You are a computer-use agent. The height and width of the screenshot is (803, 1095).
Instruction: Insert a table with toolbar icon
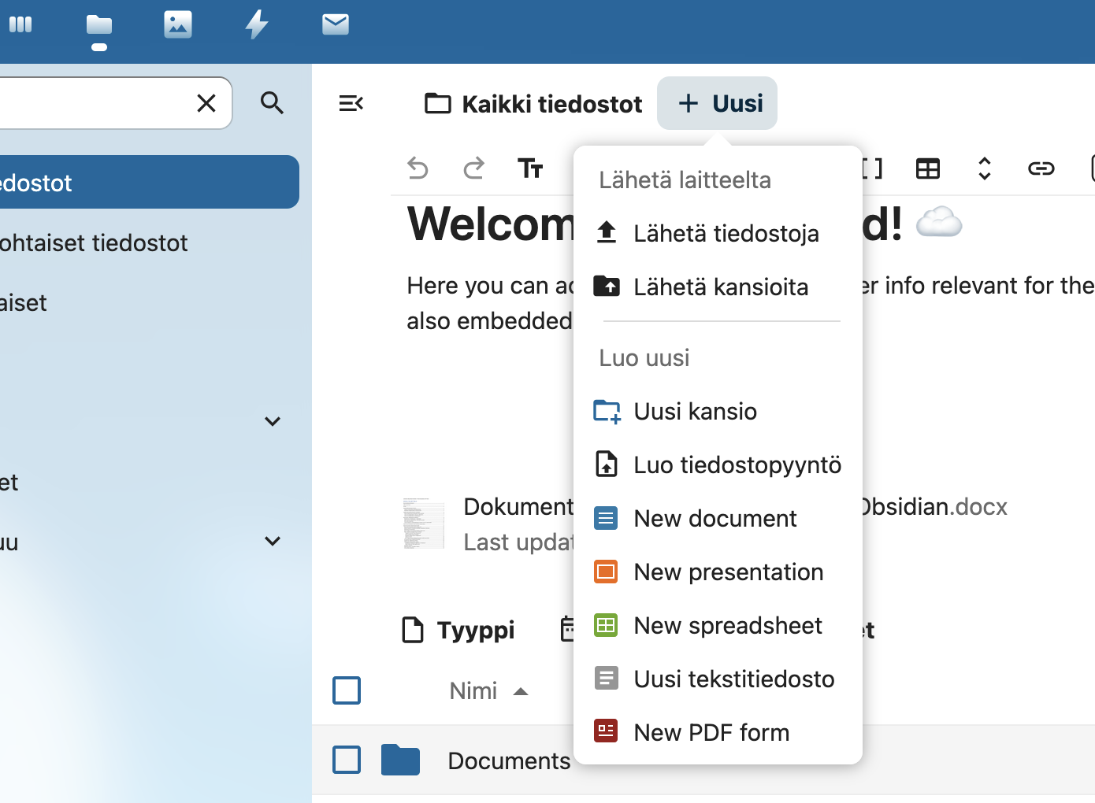928,168
